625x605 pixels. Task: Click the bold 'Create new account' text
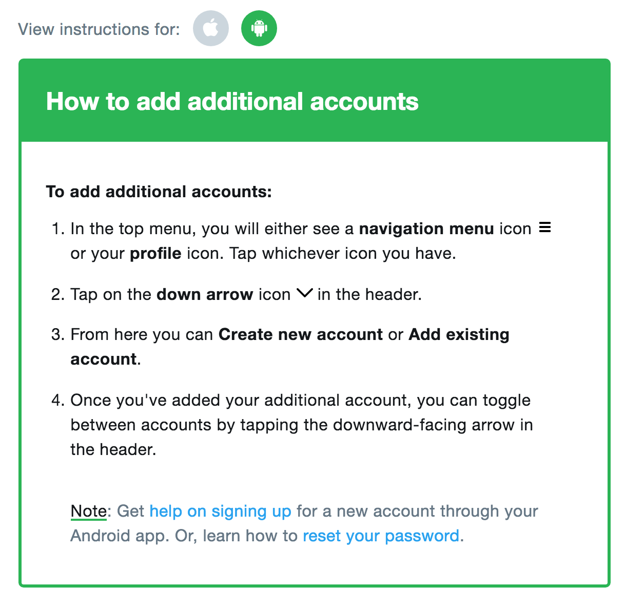pos(301,334)
